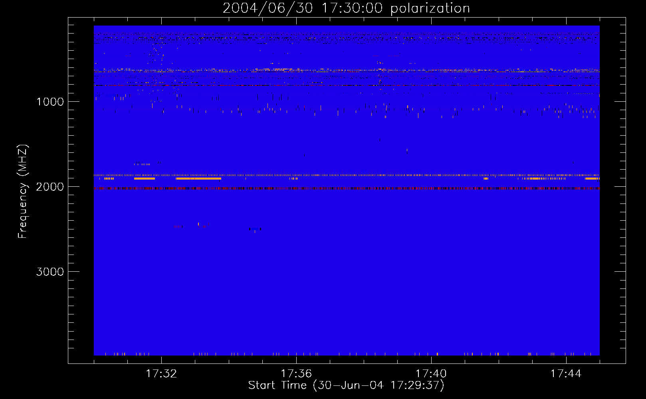The width and height of the screenshot is (646, 399).
Task: Click the "17:40" time tick label
Action: [431, 374]
